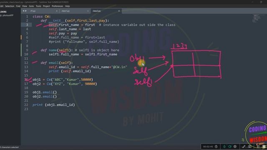Click the '# self1 is object here' comment
267x150 pixels.
coord(97,50)
